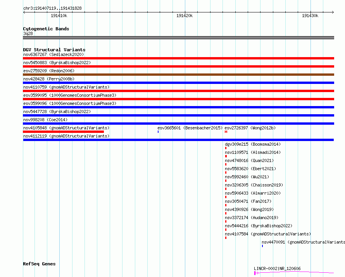Open the nsv998208 (Coe2014) variant
Viewport: 345px width, 277px height.
[45, 120]
